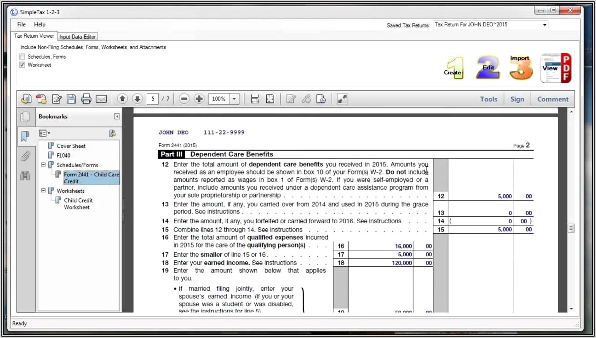Image resolution: width=596 pixels, height=338 pixels.
Task: Open the zoom percentage dropdown arrow
Action: [x=234, y=99]
